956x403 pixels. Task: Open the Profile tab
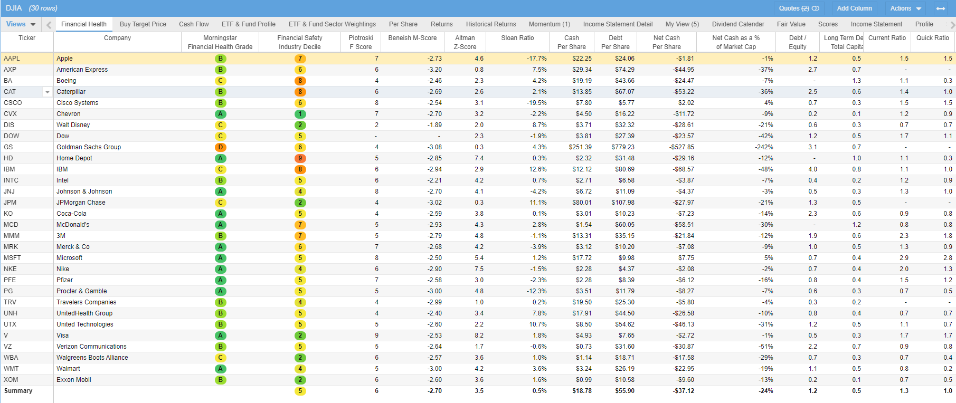coord(924,24)
